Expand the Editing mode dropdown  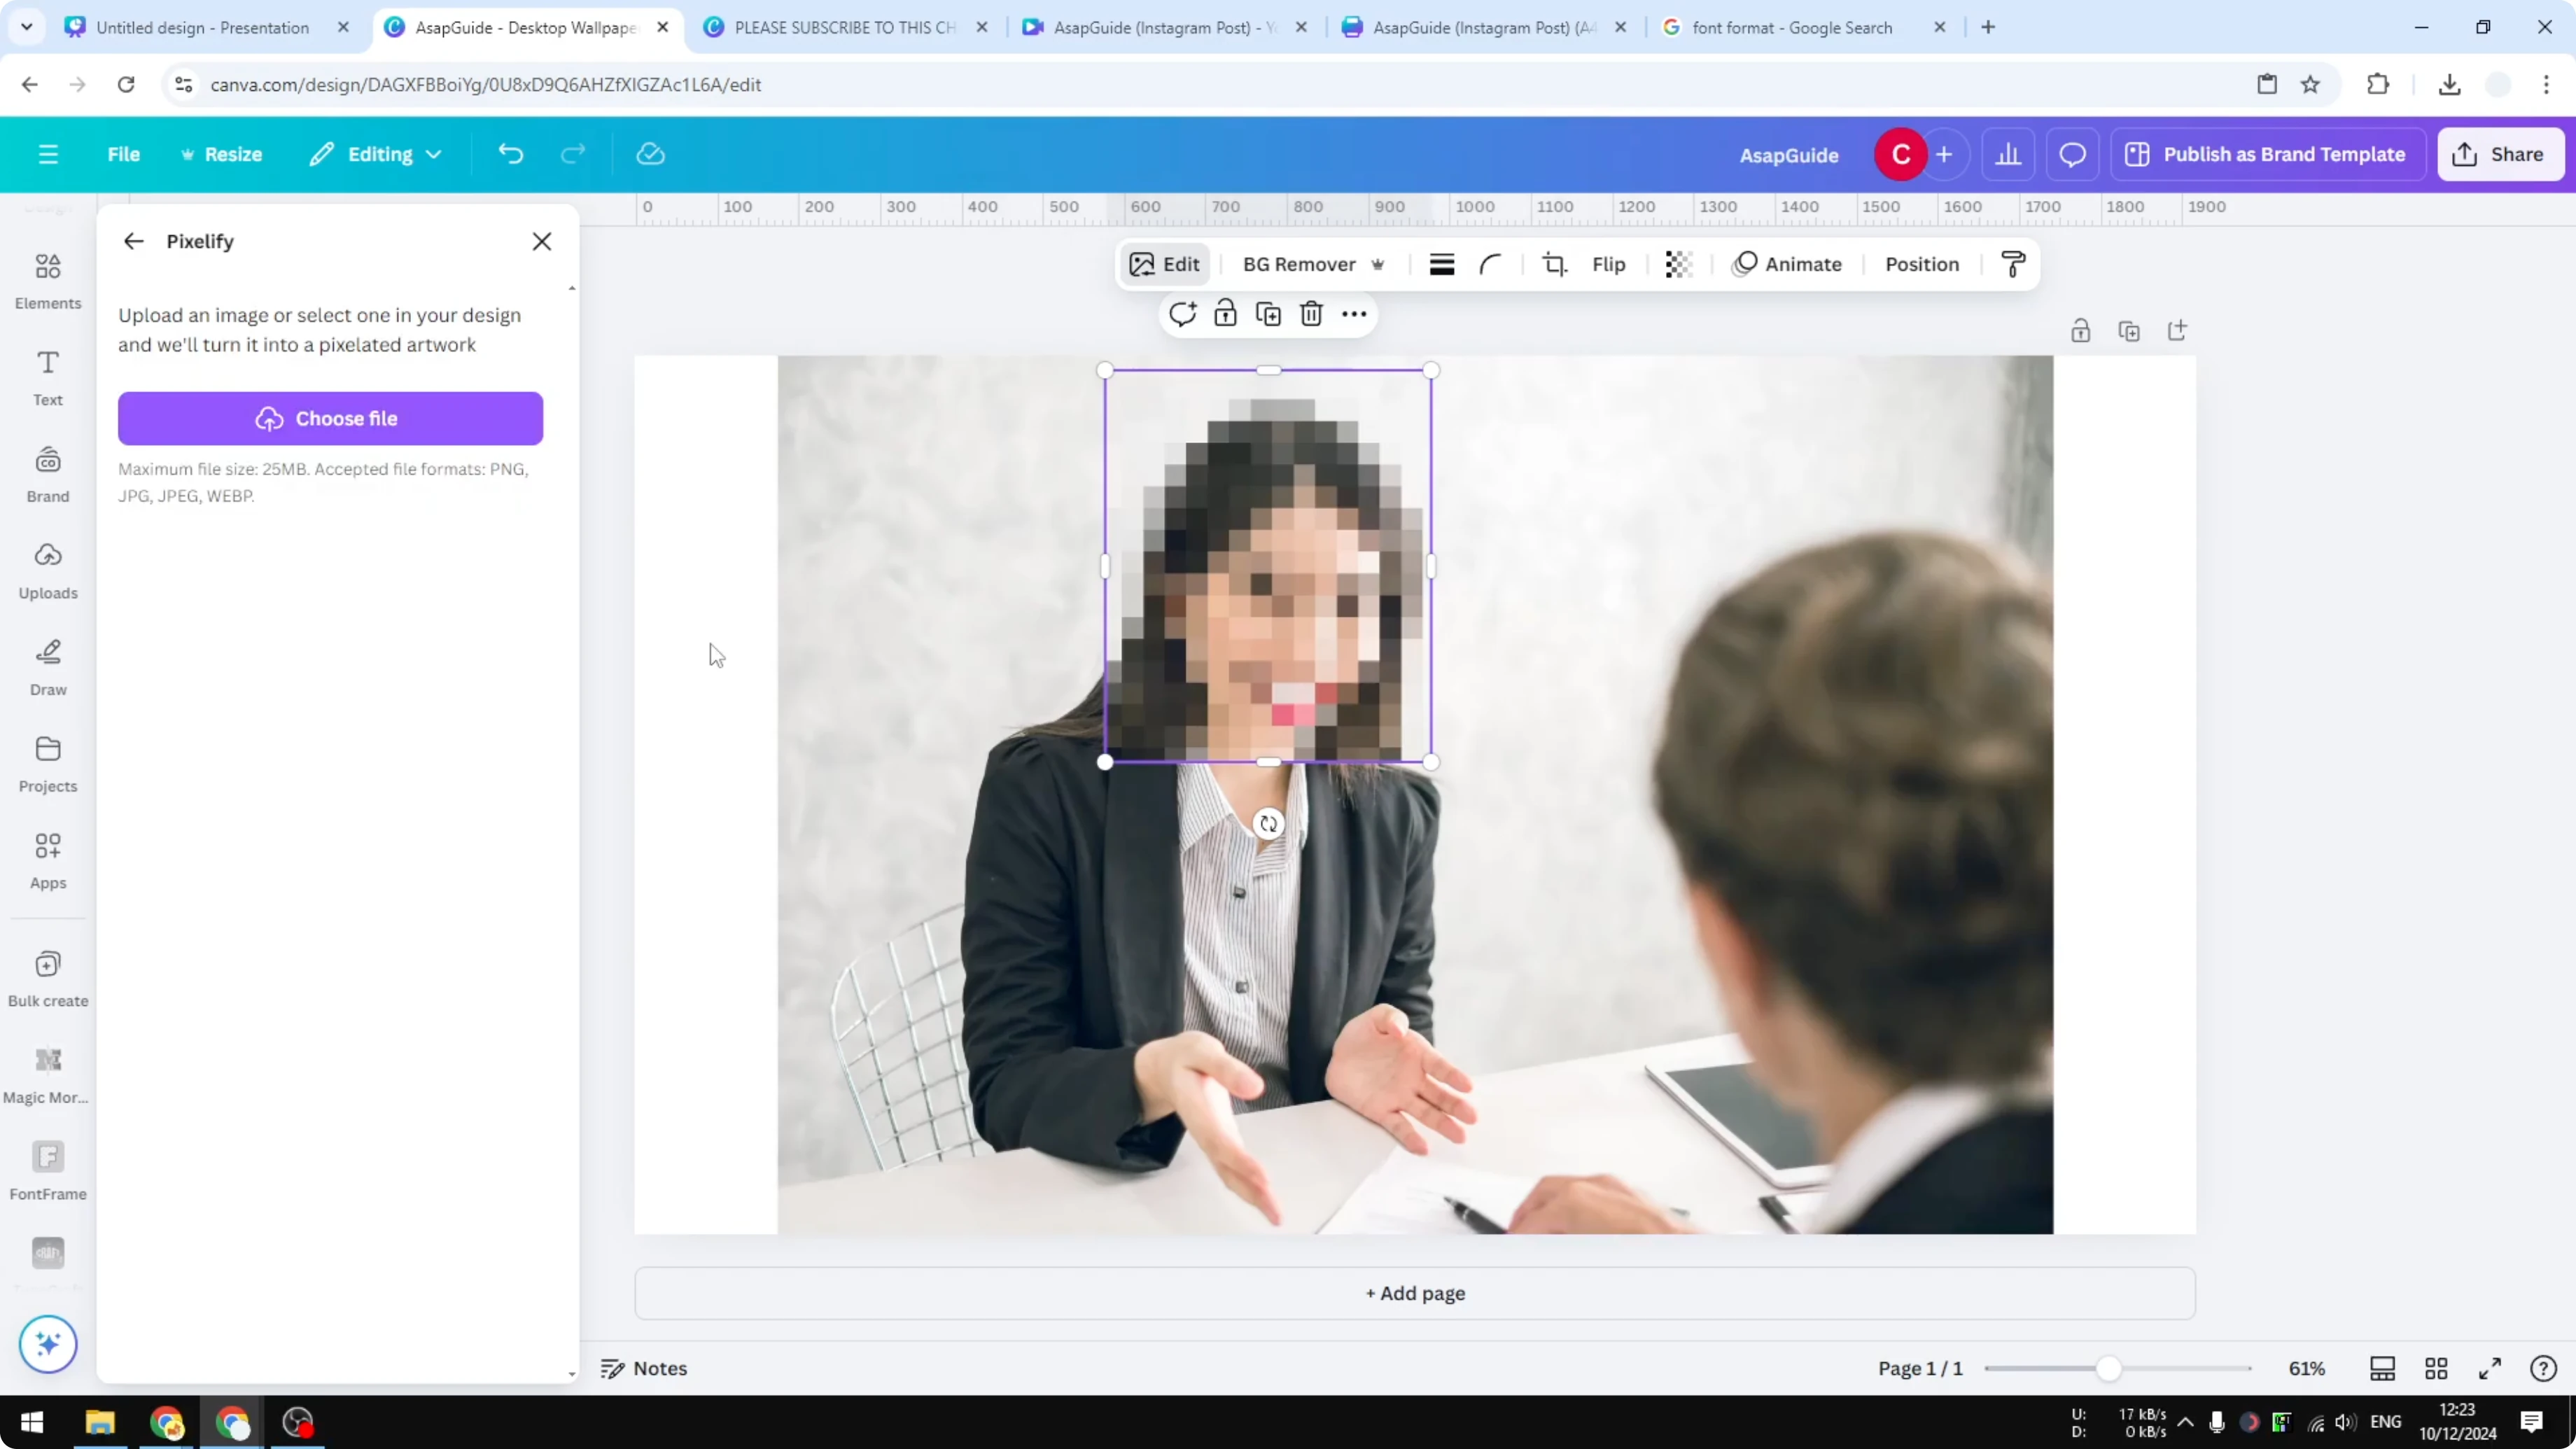(375, 154)
